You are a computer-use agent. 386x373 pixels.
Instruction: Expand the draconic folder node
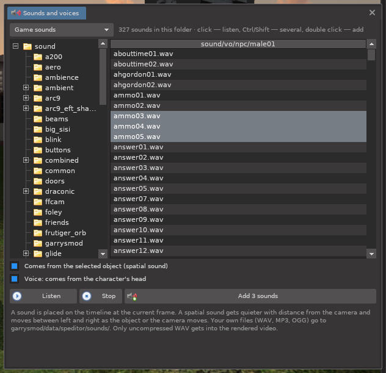26,191
